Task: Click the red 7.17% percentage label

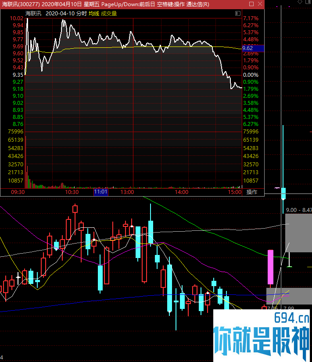Action: (x=251, y=18)
